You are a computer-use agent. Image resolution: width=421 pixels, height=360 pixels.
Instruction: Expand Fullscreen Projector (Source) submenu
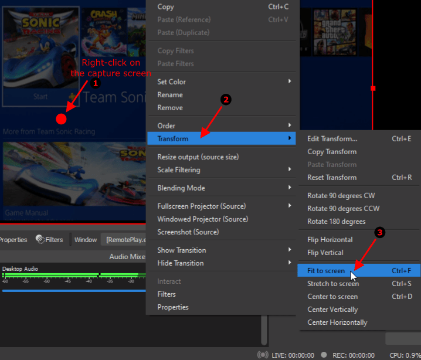pos(222,206)
